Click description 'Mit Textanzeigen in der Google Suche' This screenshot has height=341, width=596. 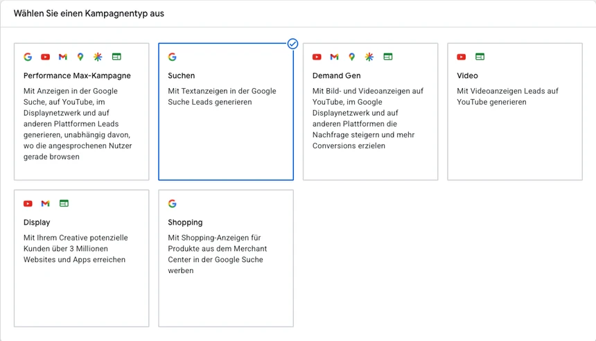(x=222, y=96)
